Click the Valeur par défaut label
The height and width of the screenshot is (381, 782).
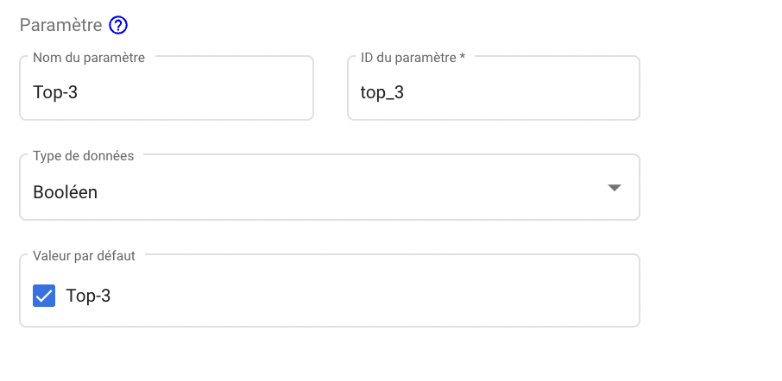coord(84,256)
